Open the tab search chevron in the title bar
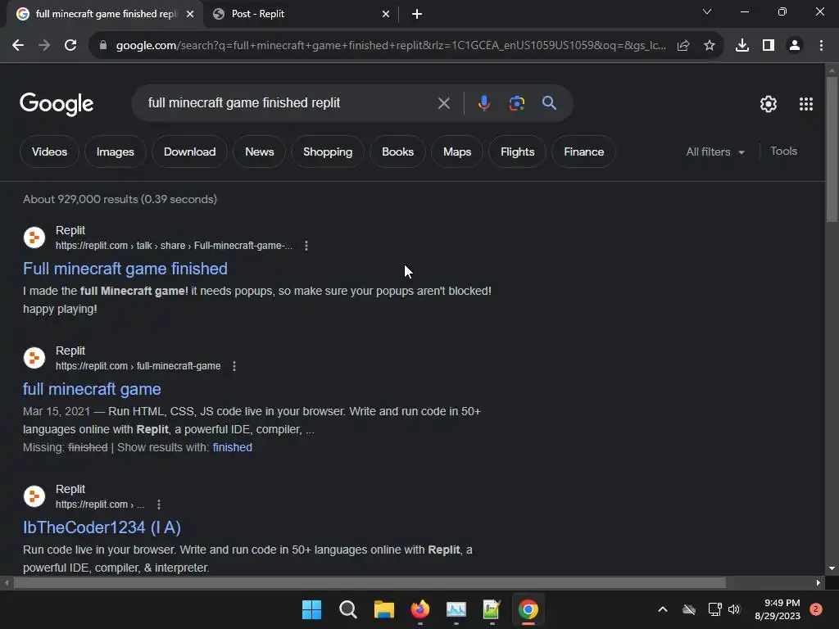This screenshot has width=839, height=629. pos(707,11)
